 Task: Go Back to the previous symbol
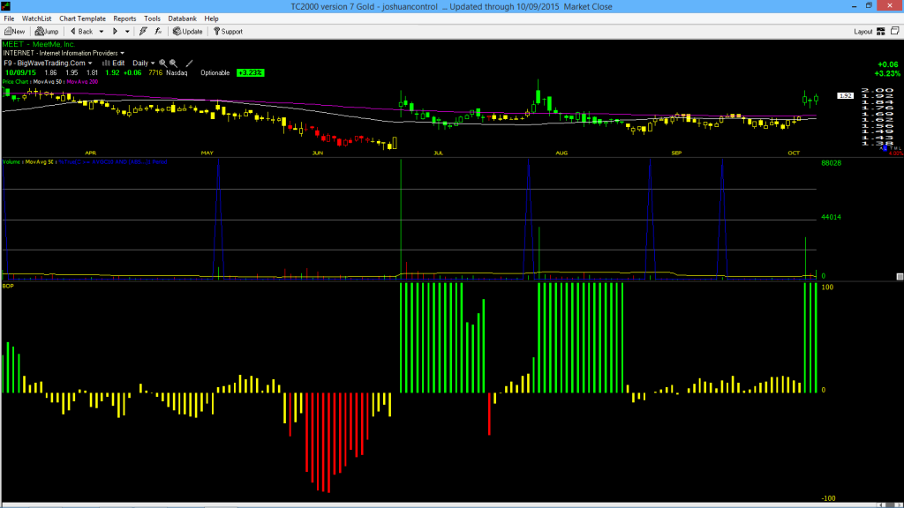pos(81,32)
